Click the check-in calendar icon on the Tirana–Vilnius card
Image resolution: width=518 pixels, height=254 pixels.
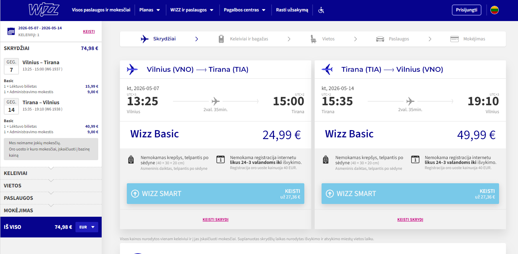tap(415, 159)
